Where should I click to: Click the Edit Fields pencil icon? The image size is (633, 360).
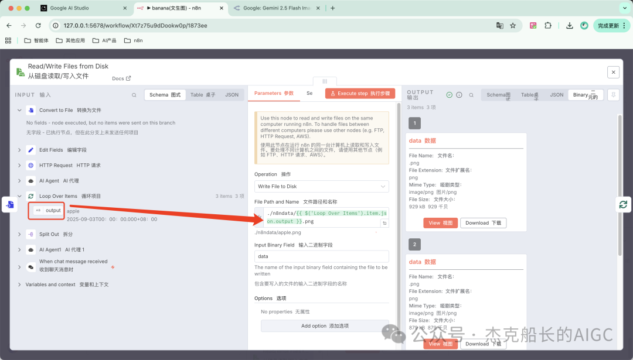(30, 150)
